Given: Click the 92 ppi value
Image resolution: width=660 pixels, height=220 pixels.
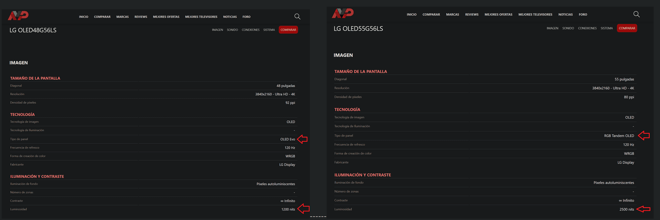Looking at the screenshot, I should click(290, 103).
